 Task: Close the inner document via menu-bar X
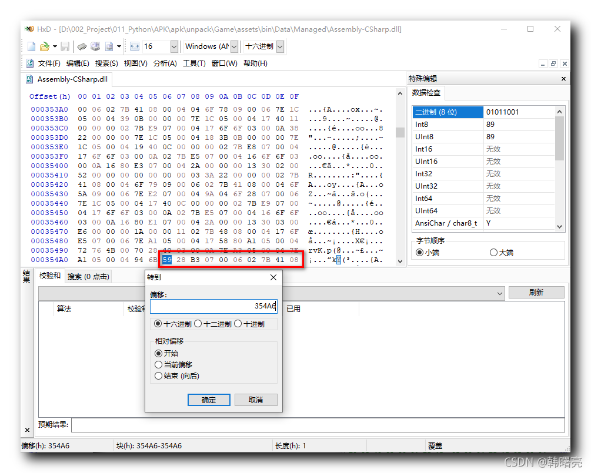tap(564, 63)
